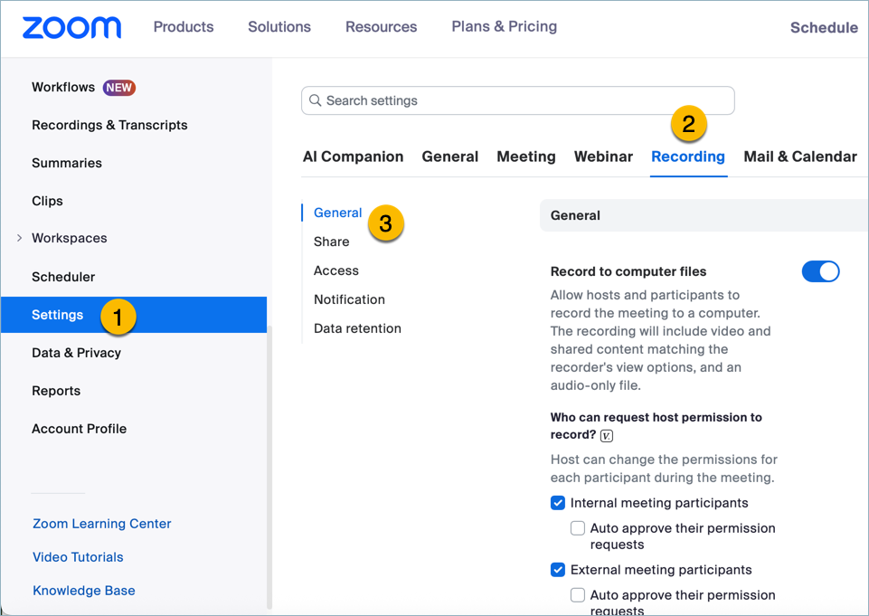Open the Knowledge Base link
The height and width of the screenshot is (616, 869).
(x=84, y=591)
